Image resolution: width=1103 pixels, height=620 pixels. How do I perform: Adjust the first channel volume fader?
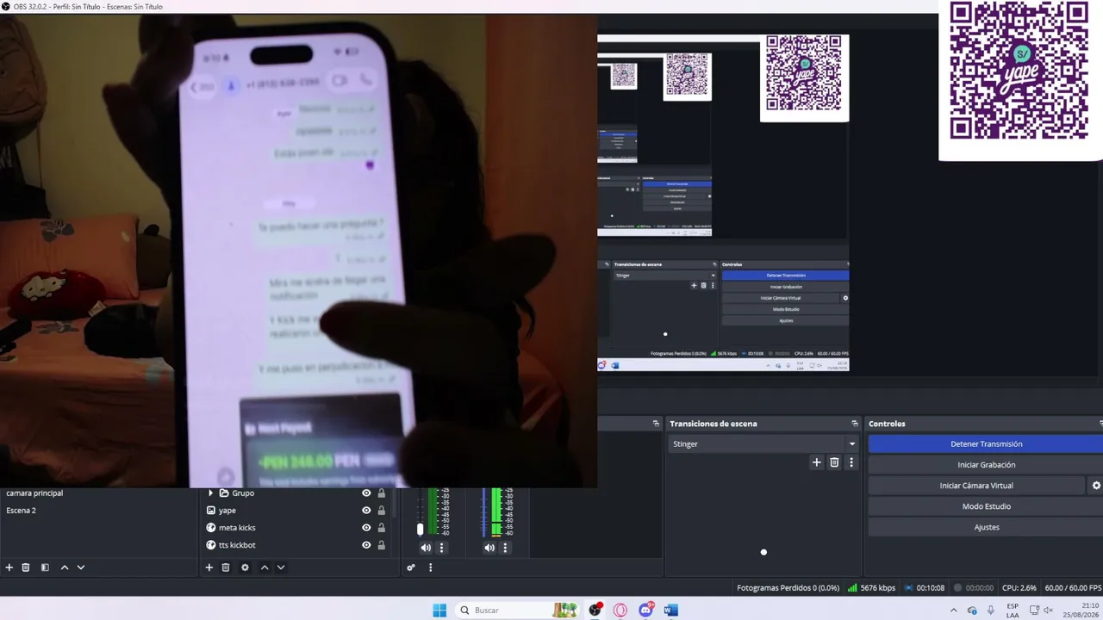click(421, 529)
